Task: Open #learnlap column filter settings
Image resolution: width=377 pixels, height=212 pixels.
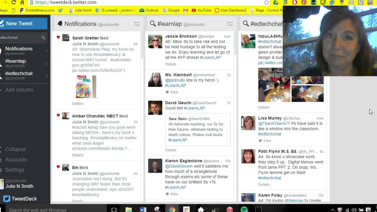Action: pyautogui.click(x=230, y=24)
